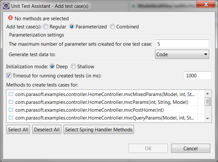Image resolution: width=218 pixels, height=162 pixels.
Task: Click the Unit Test Assistant gear icon
Action: [x=6, y=6]
